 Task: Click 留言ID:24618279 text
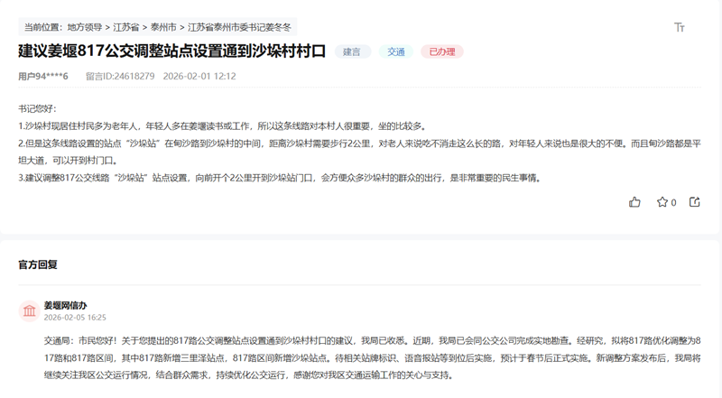tap(120, 76)
